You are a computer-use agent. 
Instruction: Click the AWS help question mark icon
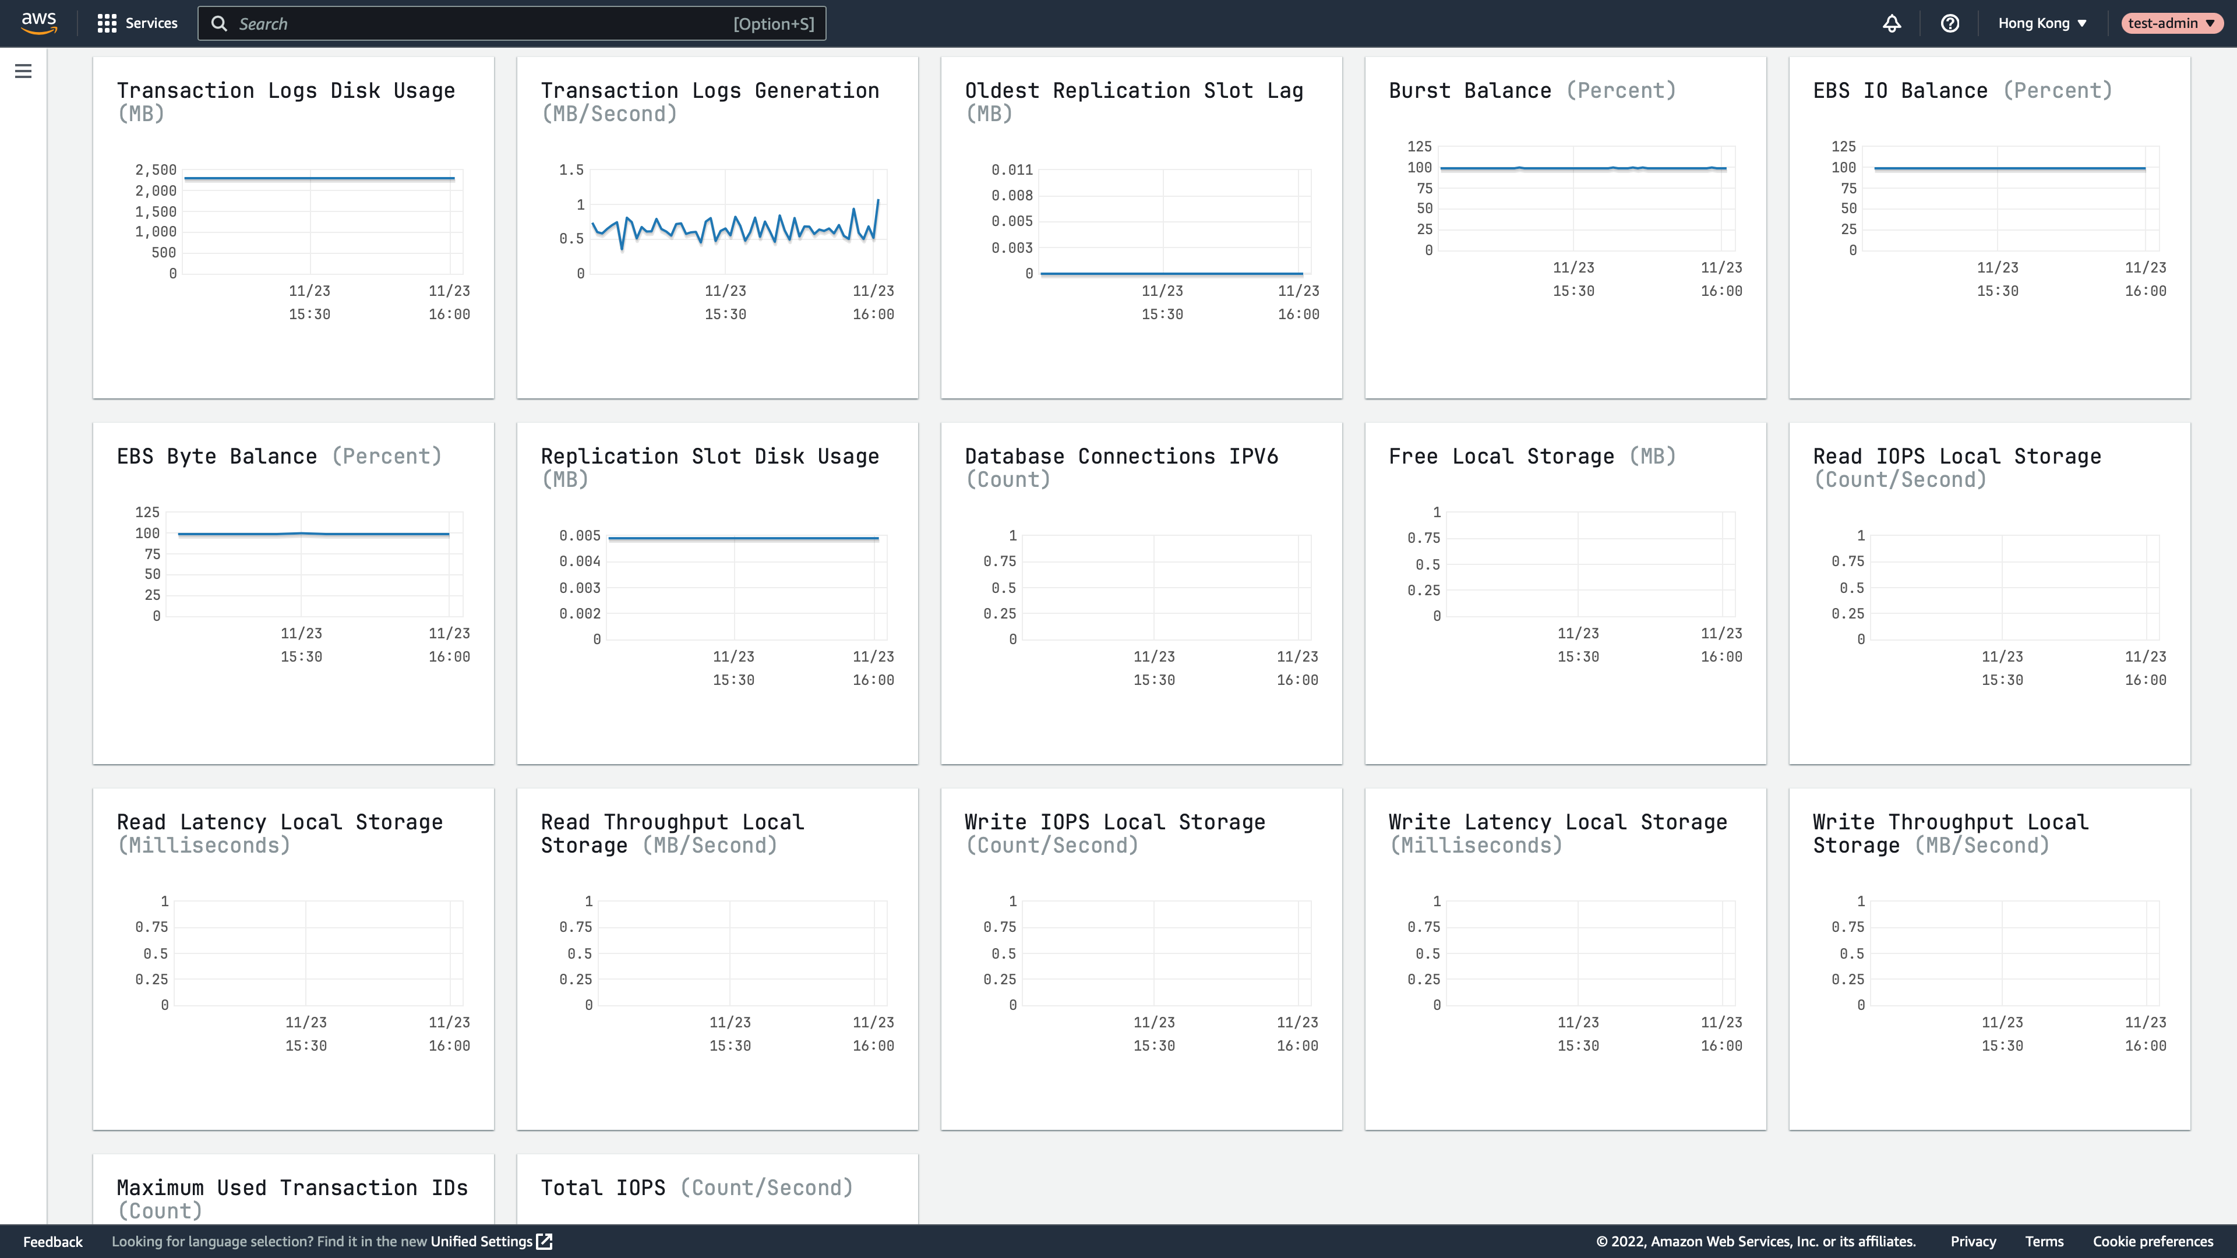point(1950,23)
